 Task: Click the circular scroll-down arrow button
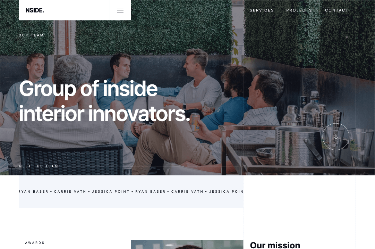tap(335, 137)
